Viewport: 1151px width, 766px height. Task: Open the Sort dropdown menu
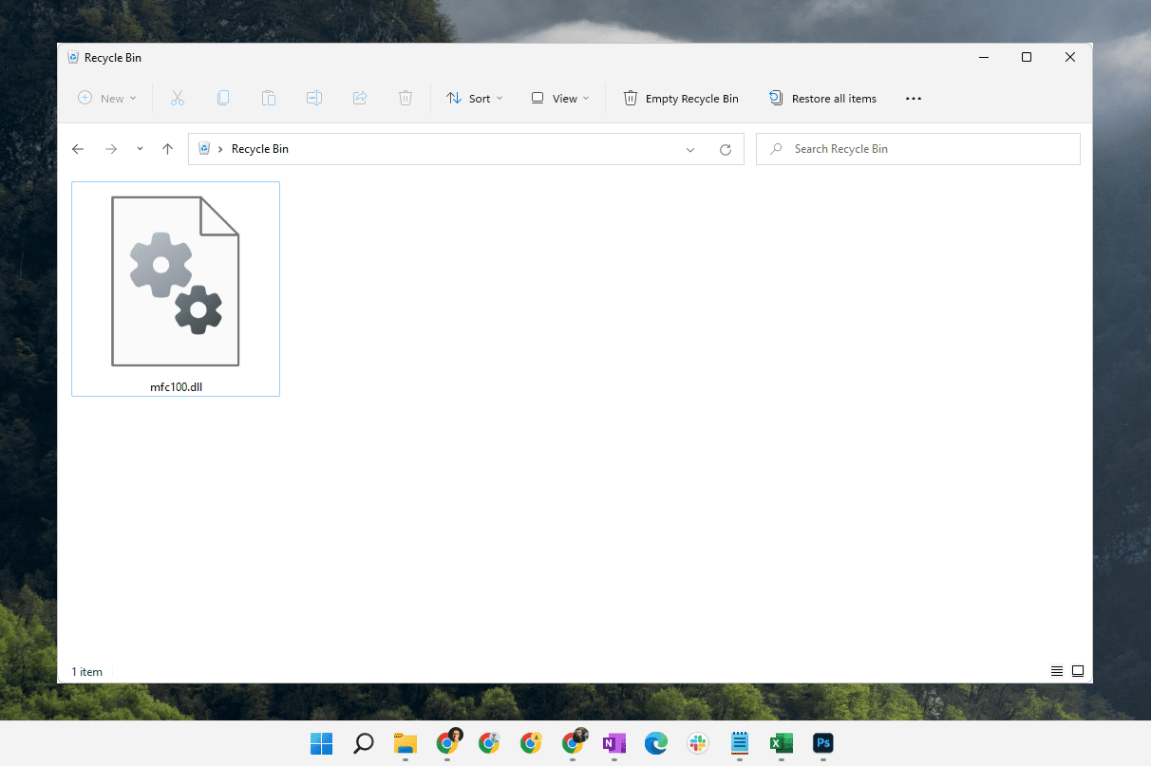tap(475, 98)
